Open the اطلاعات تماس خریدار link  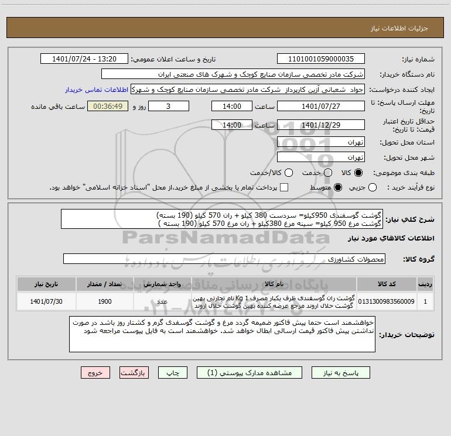pos(97,90)
